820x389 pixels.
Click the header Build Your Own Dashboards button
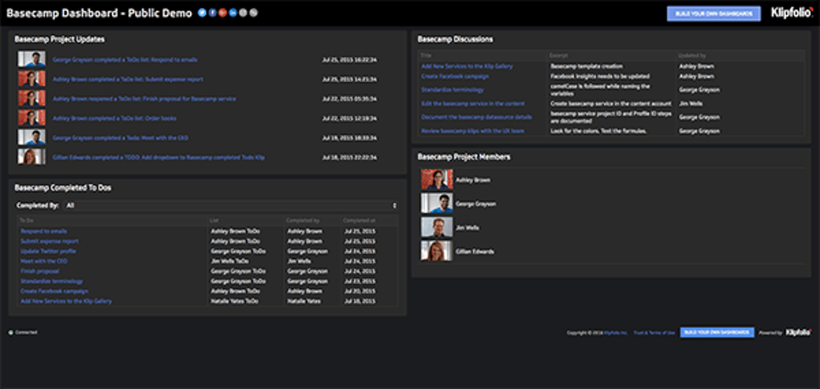click(714, 14)
